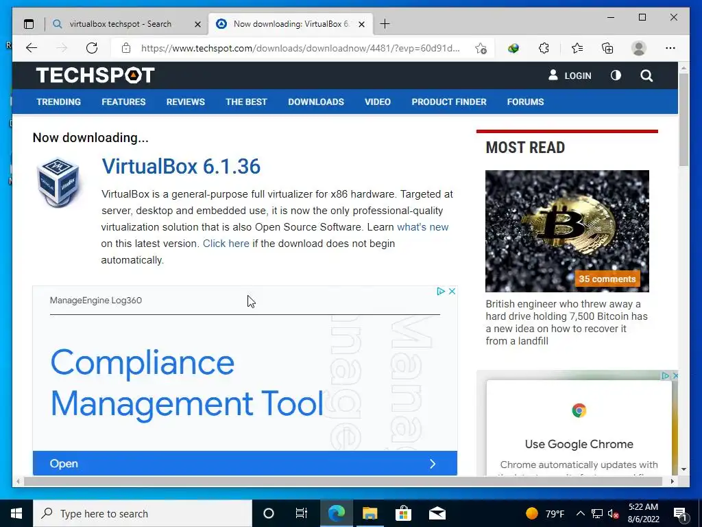Open the Edge settings and more menu
Viewport: 702px width, 527px height.
point(670,48)
